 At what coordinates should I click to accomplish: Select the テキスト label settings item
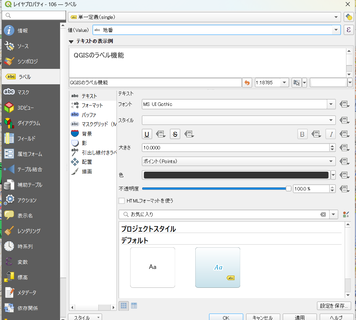tap(93, 96)
